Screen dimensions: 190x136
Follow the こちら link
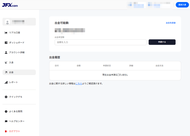coord(79,83)
